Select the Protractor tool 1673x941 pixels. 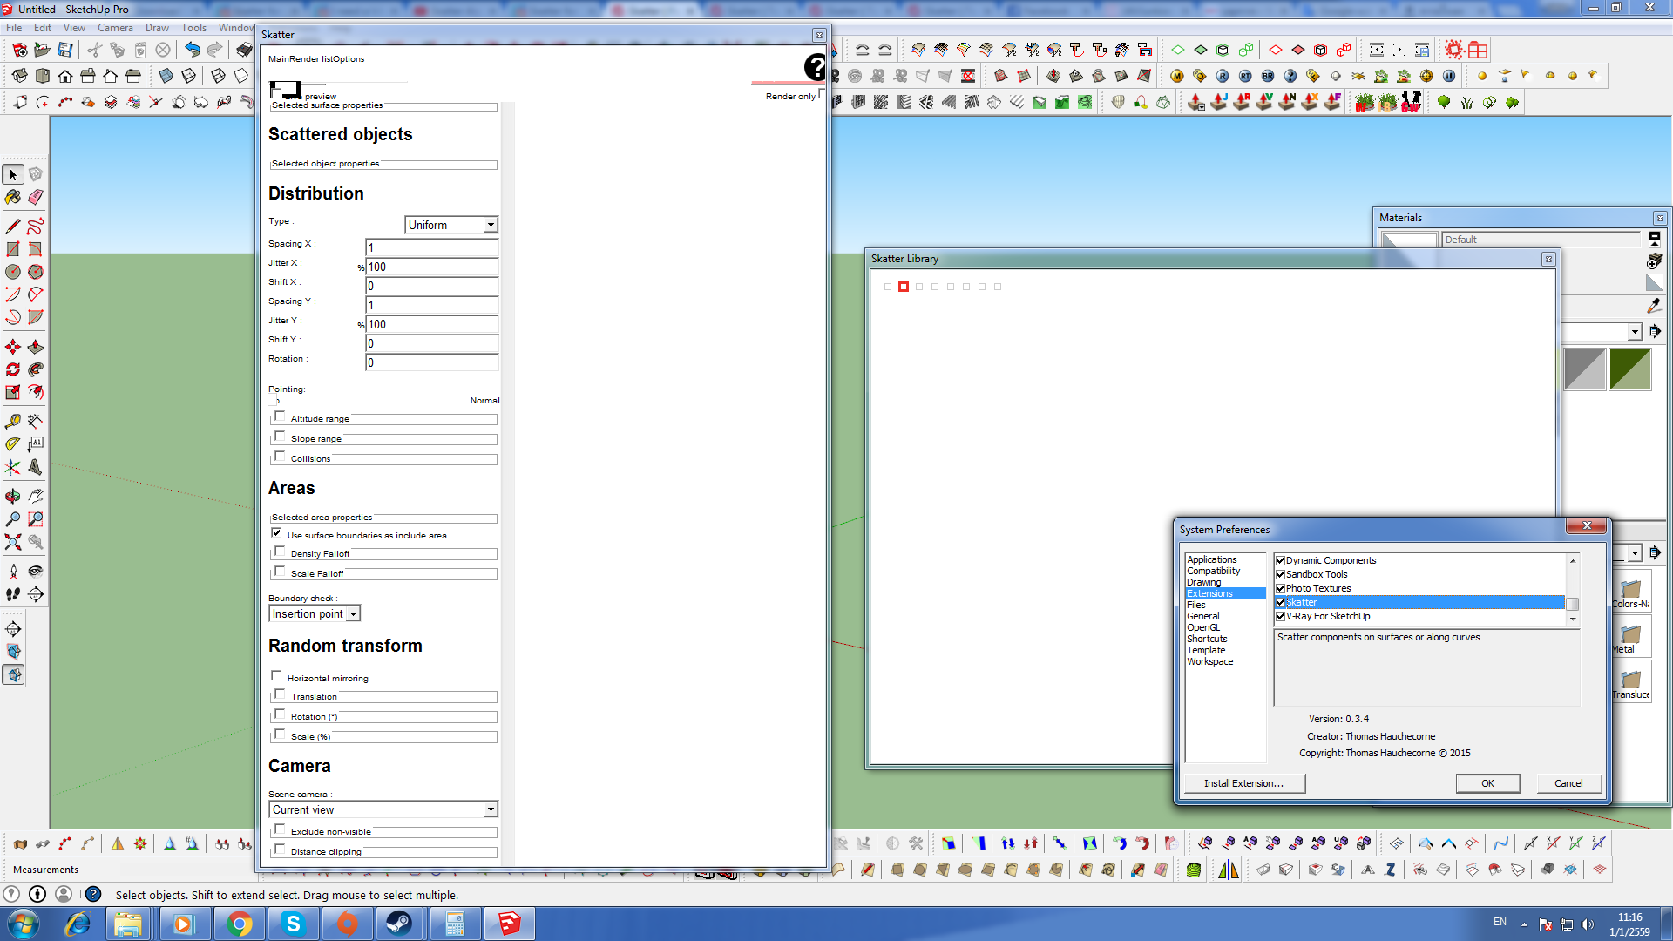coord(13,443)
